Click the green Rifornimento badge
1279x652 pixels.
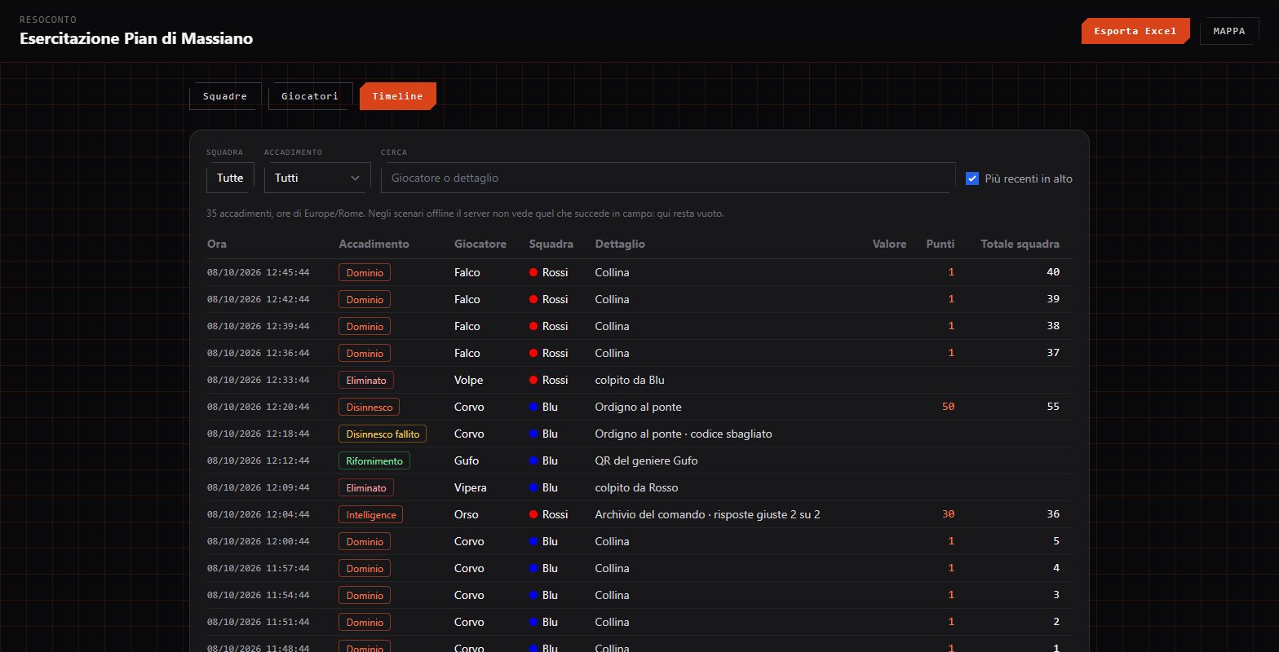click(x=374, y=460)
